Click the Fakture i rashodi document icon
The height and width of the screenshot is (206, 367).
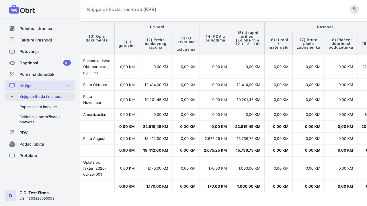(x=12, y=40)
